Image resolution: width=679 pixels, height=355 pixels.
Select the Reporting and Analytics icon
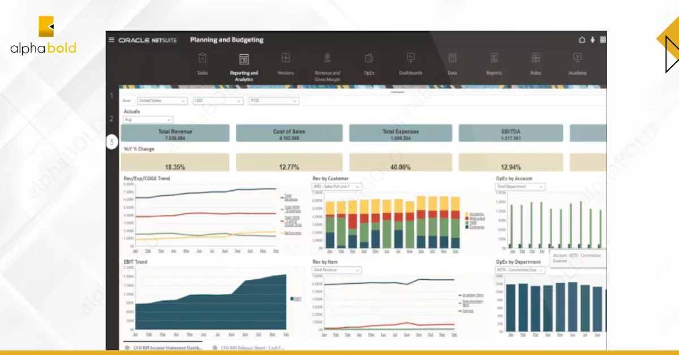244,59
